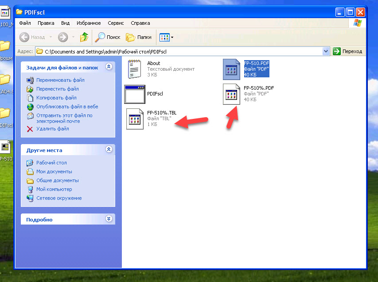Click the highlighted FP-510.PDF file name

click(x=257, y=63)
